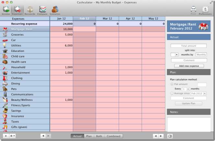215x141 pixels.
Task: Click the left arrow beside the gear menu
Action: point(43,136)
